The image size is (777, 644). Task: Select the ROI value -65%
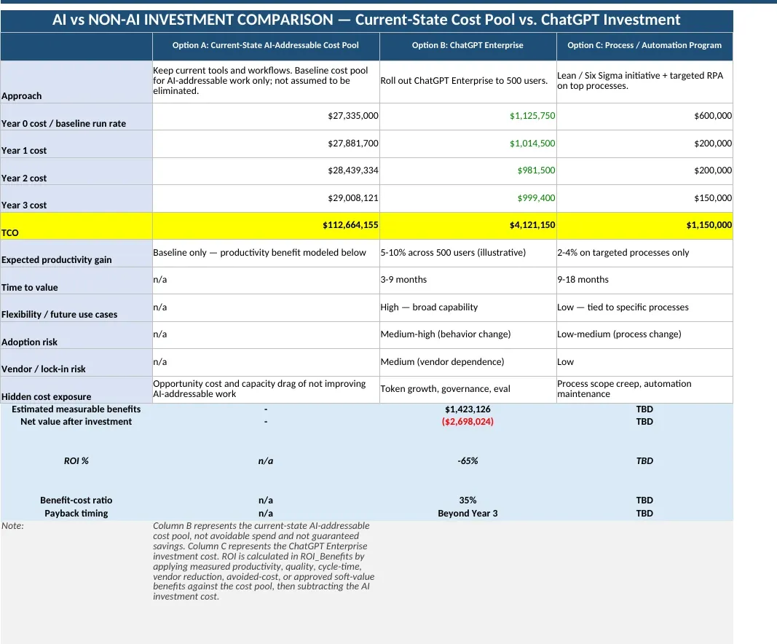[468, 461]
